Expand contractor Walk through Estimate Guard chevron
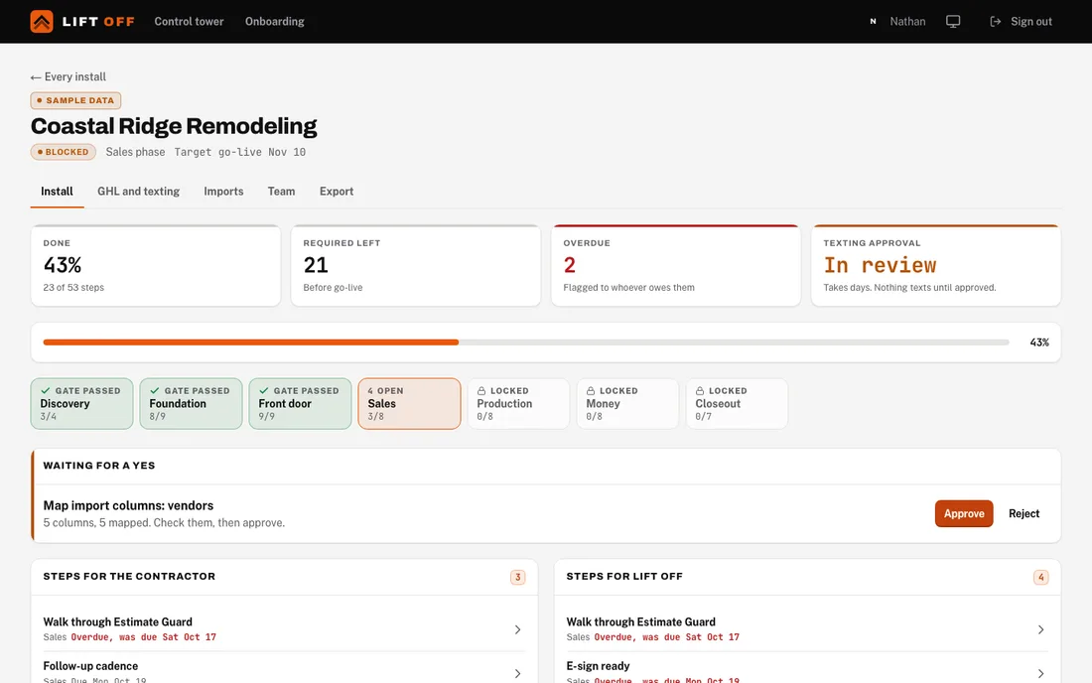Screen dimensions: 1092x683 (x=517, y=629)
